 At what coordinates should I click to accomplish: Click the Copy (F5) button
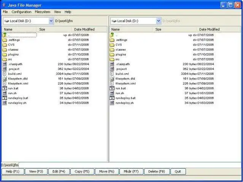(82, 171)
